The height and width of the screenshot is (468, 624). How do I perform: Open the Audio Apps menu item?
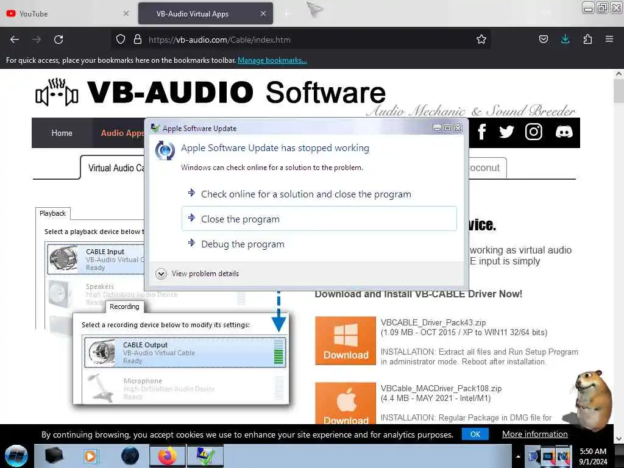[x=122, y=133]
